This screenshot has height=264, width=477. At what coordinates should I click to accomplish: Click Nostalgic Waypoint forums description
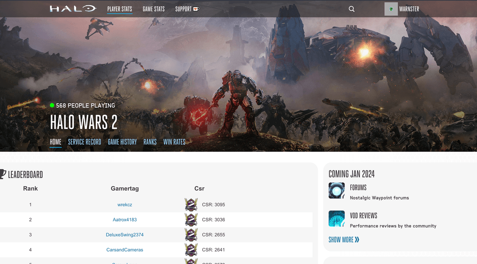[379, 198]
